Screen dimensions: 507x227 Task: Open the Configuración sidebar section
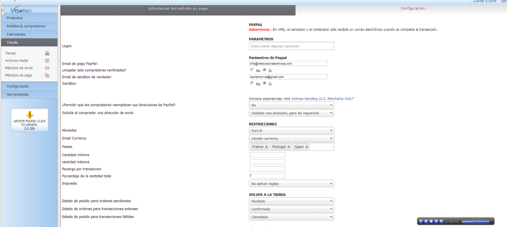(x=29, y=86)
